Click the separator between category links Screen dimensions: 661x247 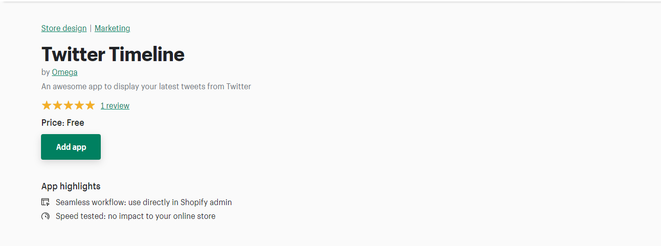pyautogui.click(x=90, y=28)
